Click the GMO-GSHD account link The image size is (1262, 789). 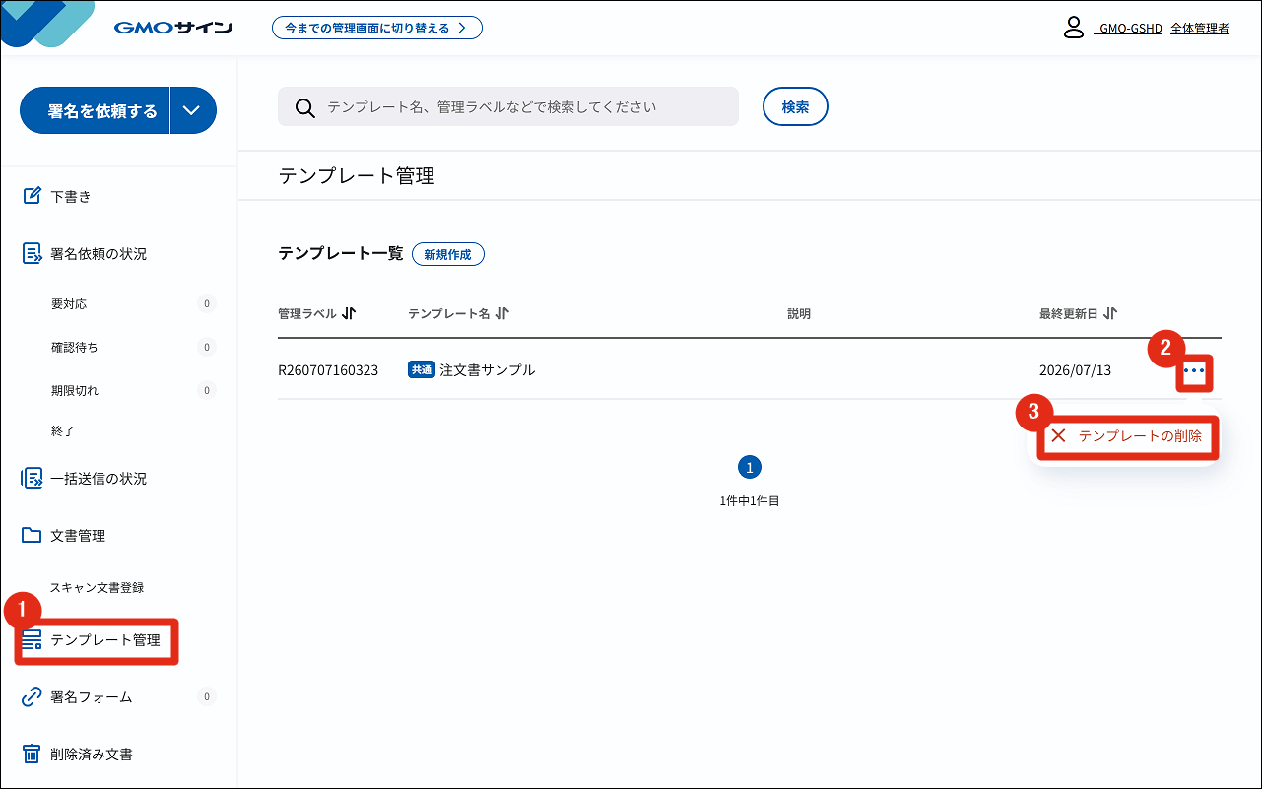[1128, 29]
